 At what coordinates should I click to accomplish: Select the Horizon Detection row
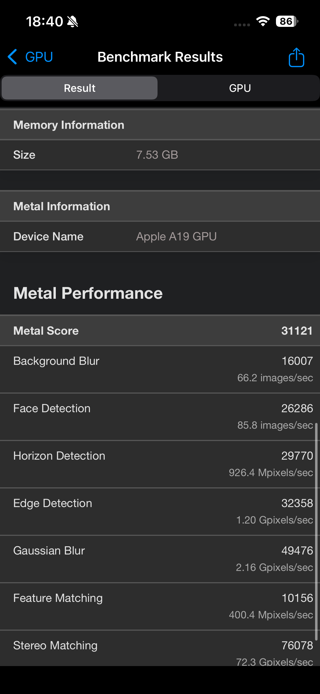(160, 464)
